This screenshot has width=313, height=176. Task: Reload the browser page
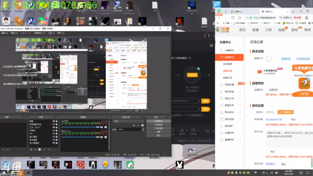233,18
